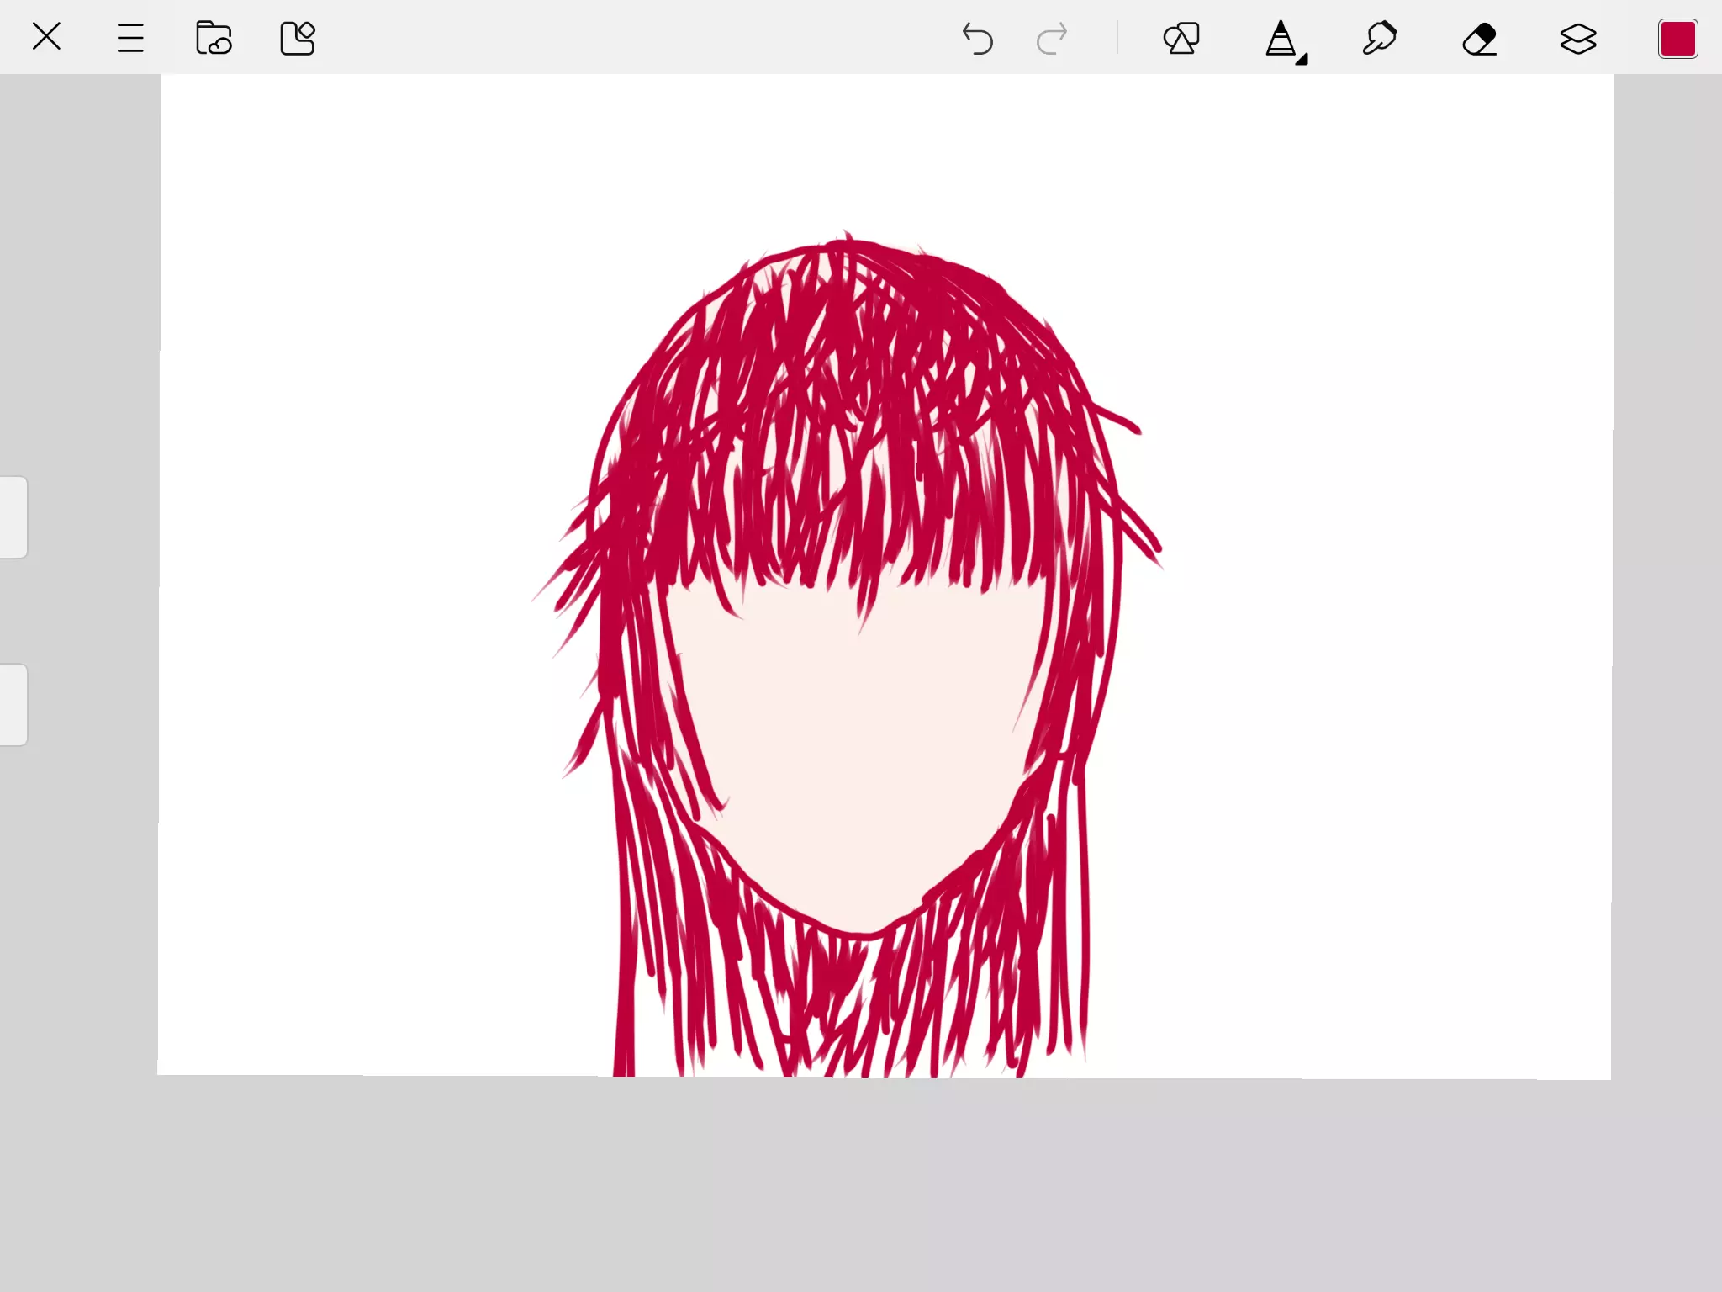Undo the last stroke

(977, 39)
